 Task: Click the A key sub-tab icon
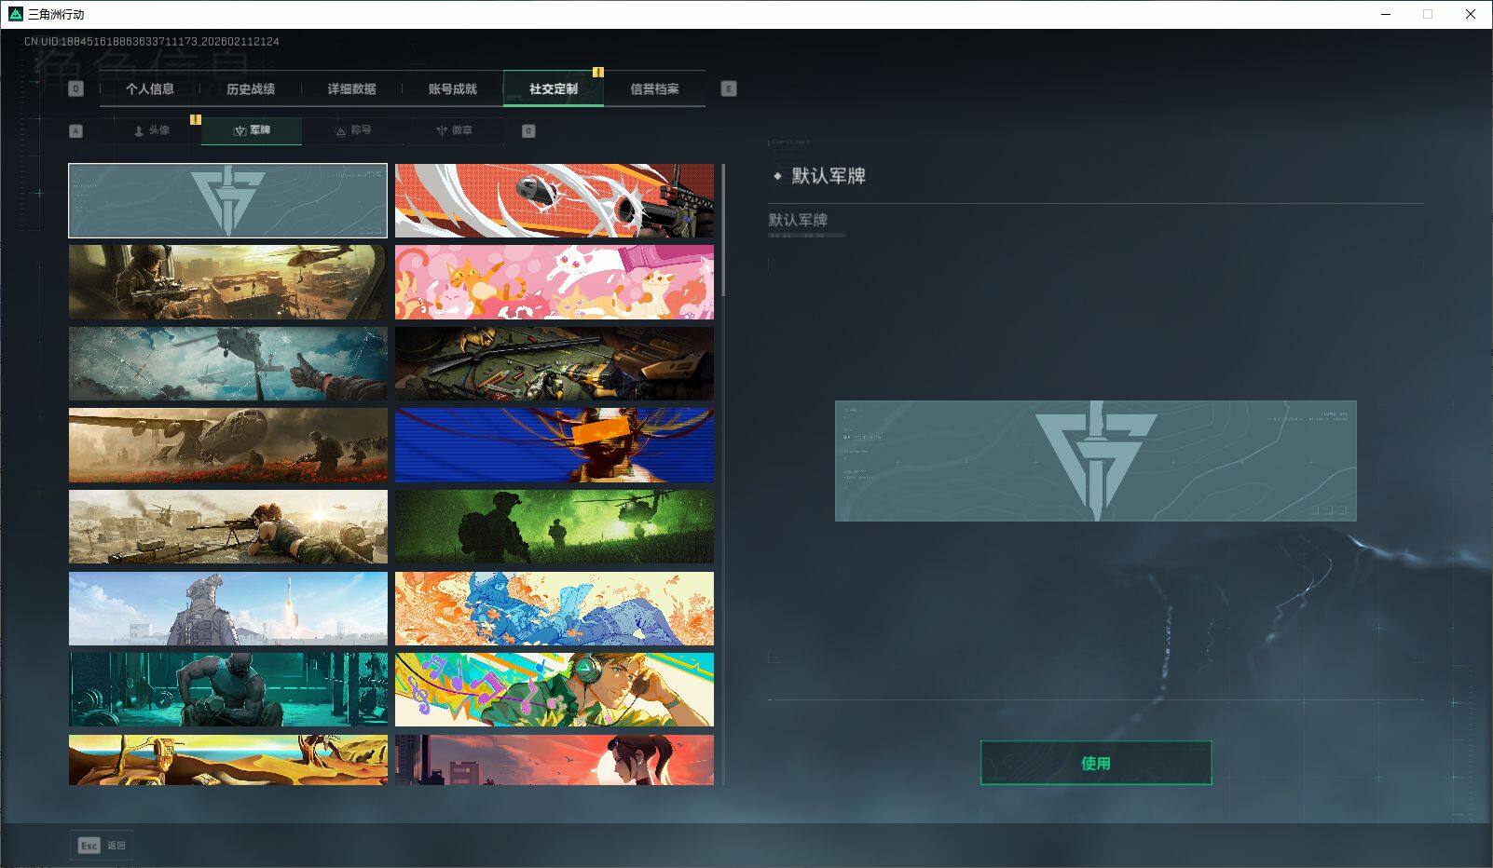click(x=76, y=130)
